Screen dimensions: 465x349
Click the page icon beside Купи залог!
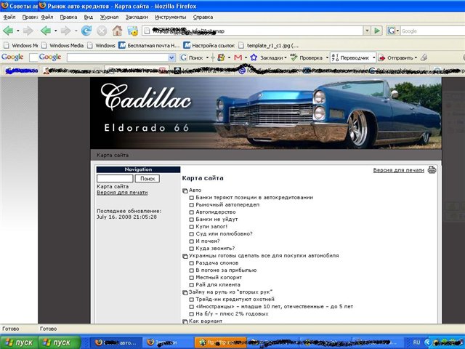point(192,227)
